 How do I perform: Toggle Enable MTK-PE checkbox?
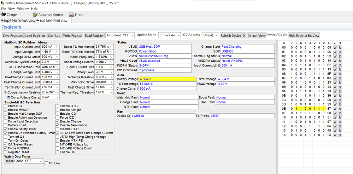58,140
